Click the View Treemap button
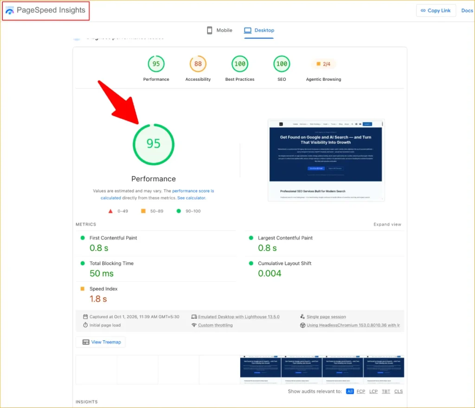Screen dimensions: 475x408 (x=101, y=342)
